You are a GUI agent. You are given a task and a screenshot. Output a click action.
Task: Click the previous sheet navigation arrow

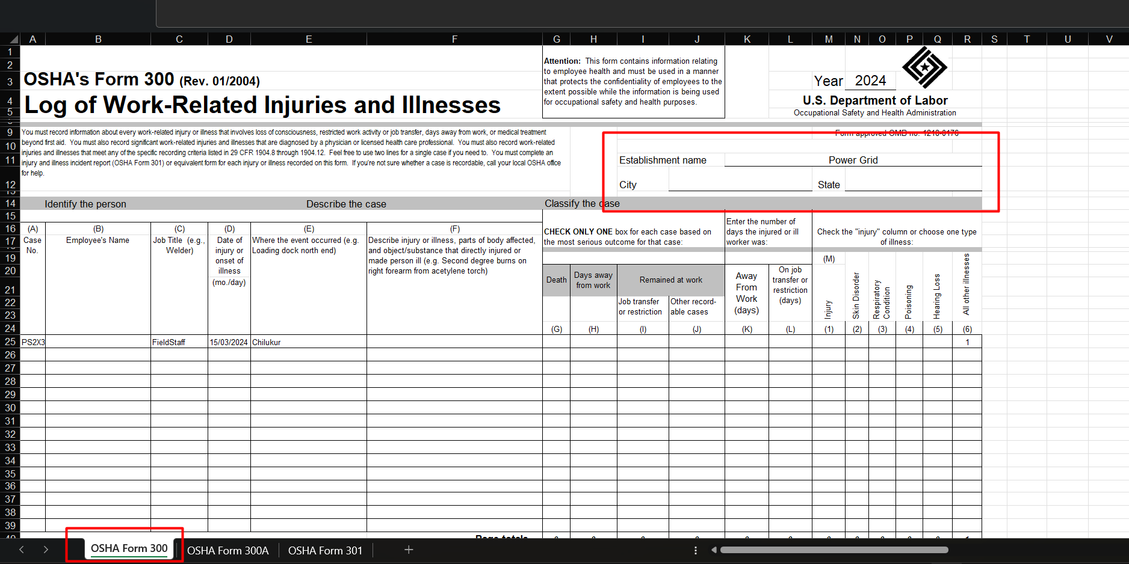point(22,550)
